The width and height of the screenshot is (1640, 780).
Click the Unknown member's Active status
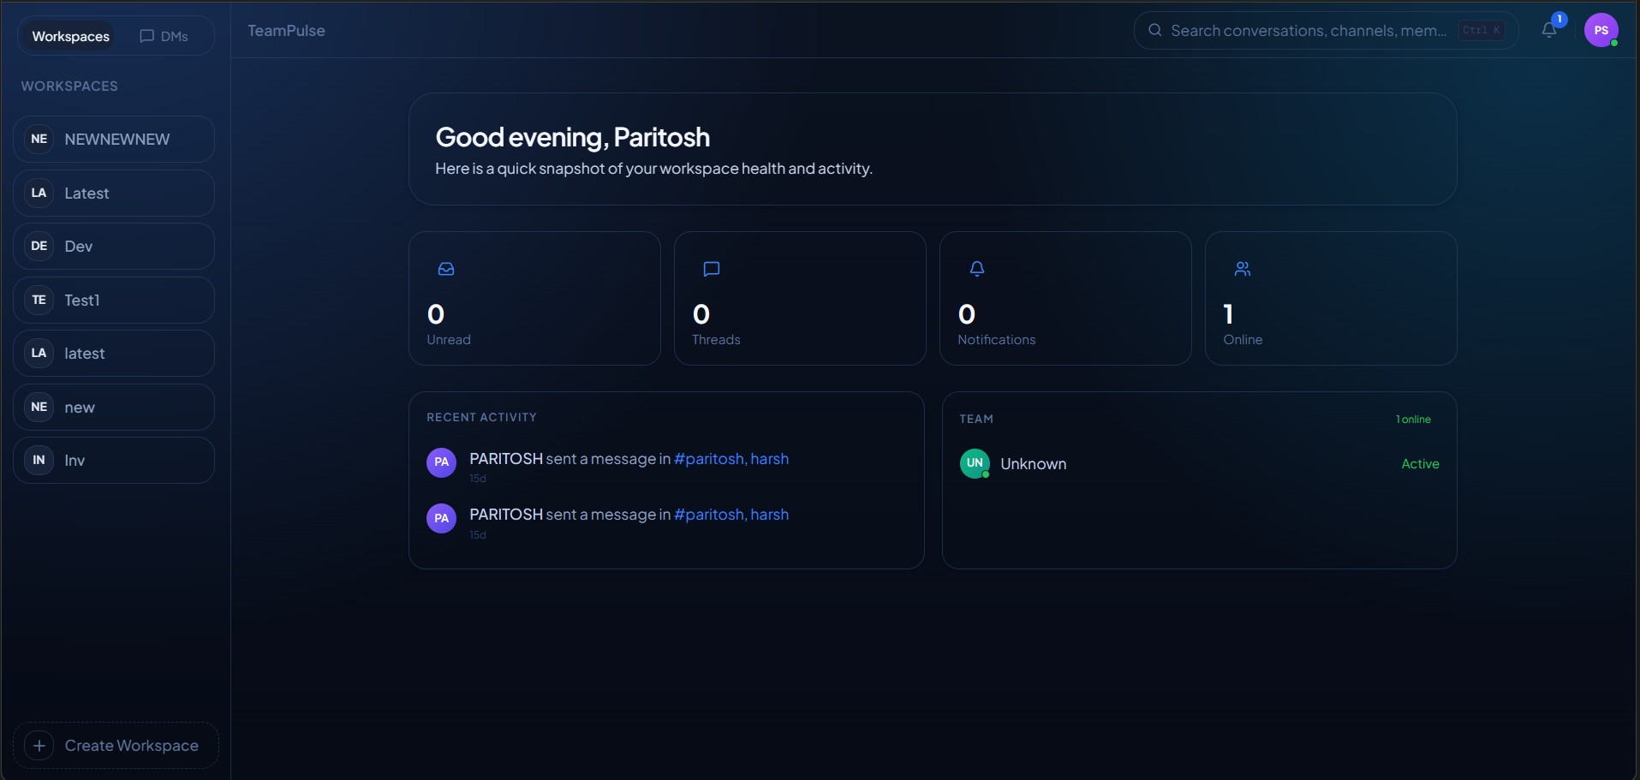(1419, 463)
